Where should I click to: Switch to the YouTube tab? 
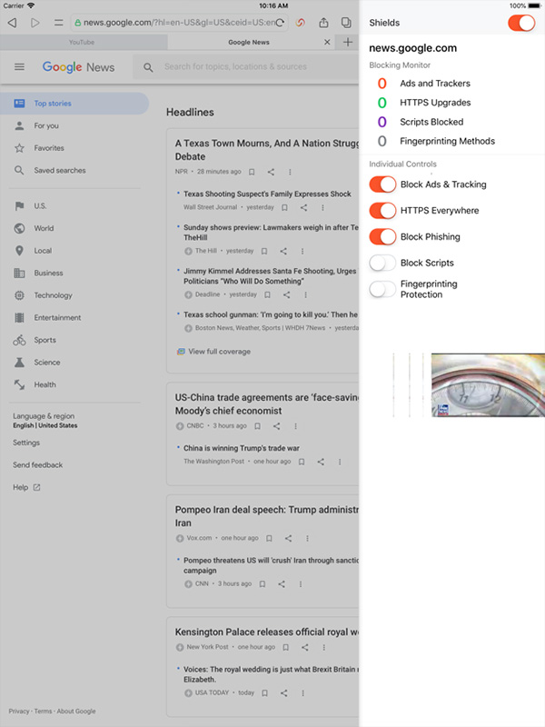pos(81,42)
